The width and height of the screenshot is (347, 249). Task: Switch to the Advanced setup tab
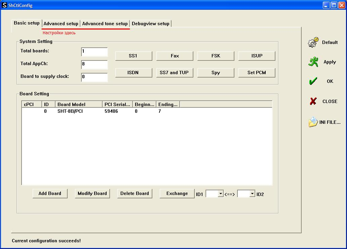[61, 23]
